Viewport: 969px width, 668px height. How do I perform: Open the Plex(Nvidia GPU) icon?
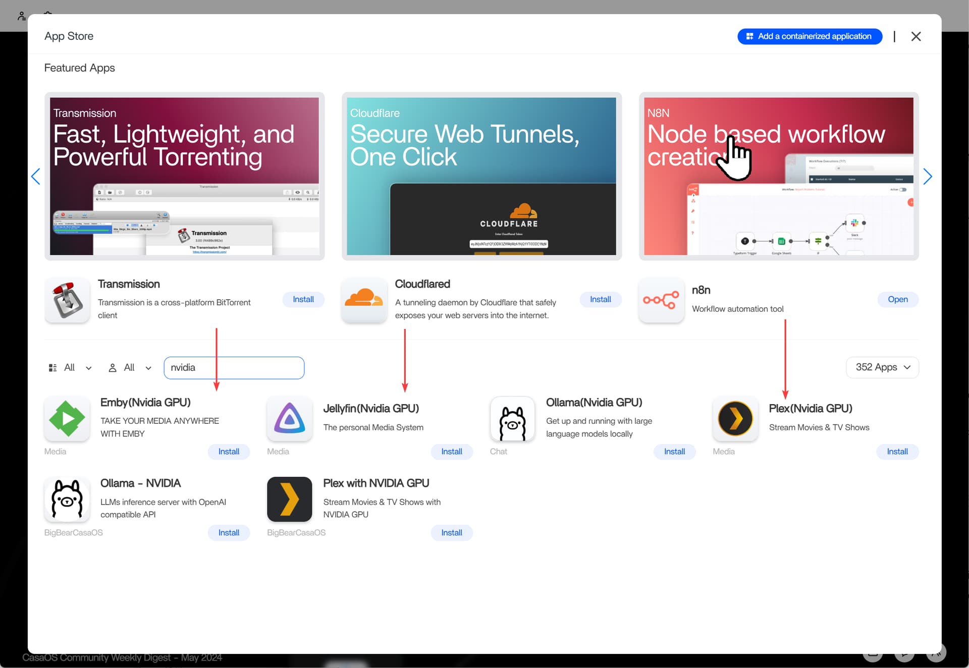[x=735, y=419]
